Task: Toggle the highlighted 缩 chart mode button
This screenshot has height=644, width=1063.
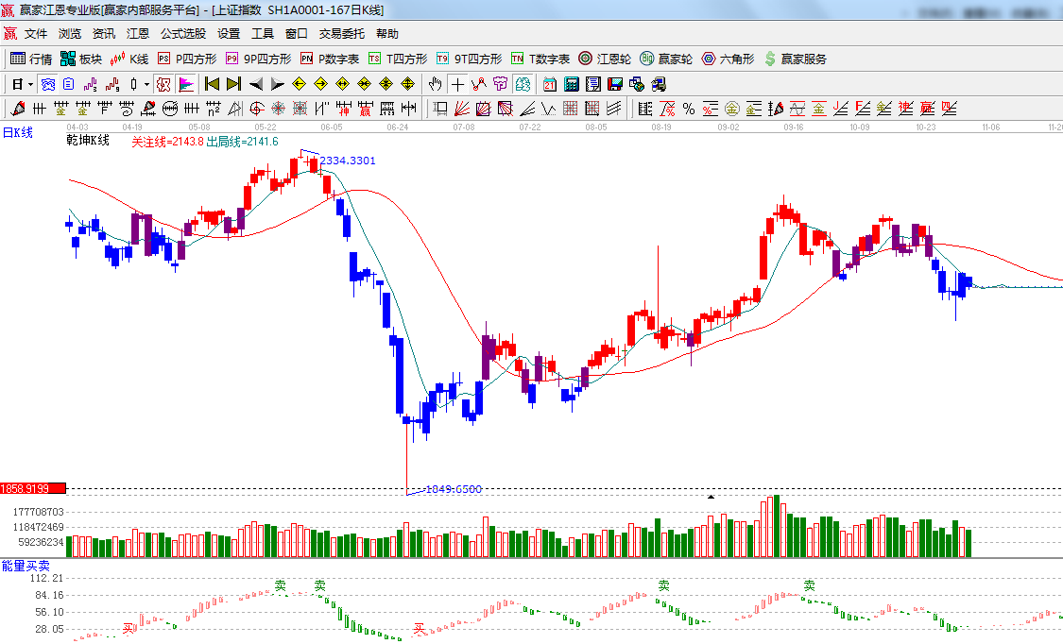Action: [x=163, y=84]
